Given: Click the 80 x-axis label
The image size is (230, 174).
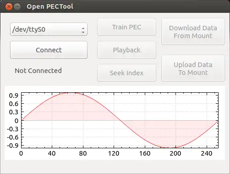Looking at the screenshot, I should point(83,153).
